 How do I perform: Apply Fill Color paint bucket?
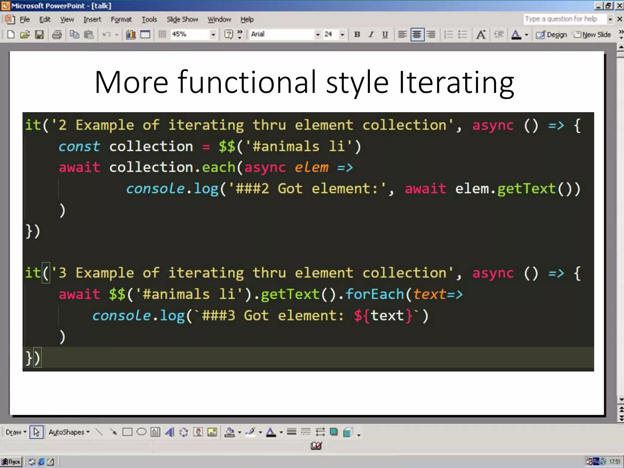point(230,432)
